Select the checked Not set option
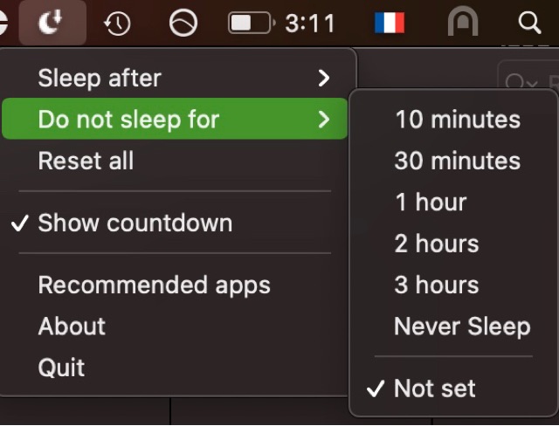The width and height of the screenshot is (559, 426). 435,388
